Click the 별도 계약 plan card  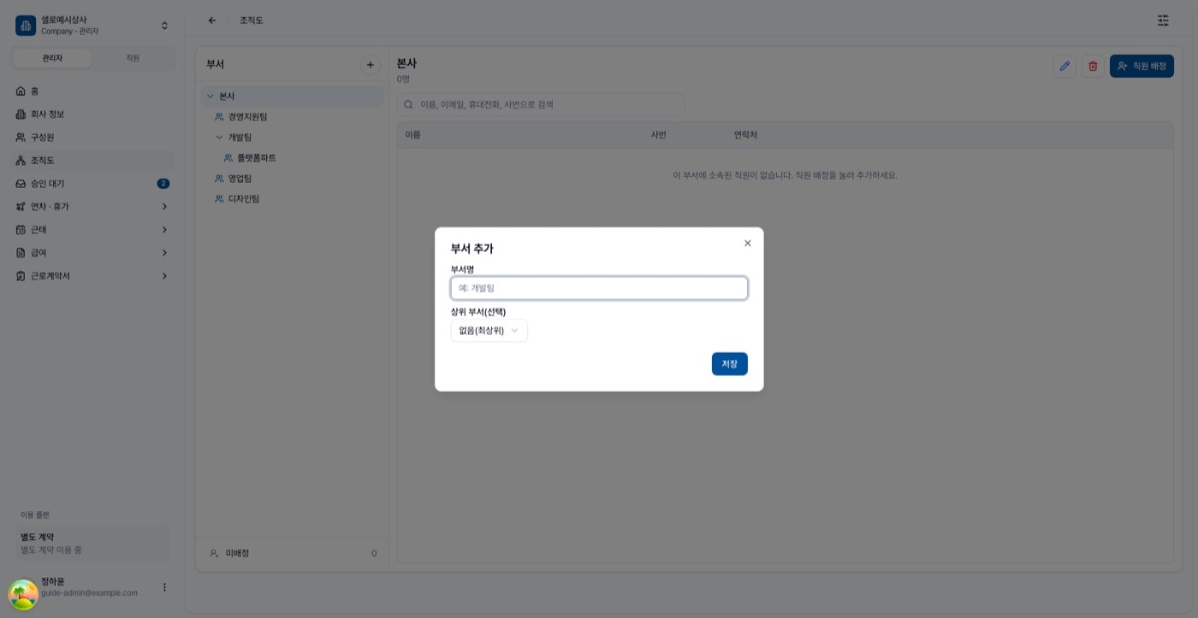92,544
